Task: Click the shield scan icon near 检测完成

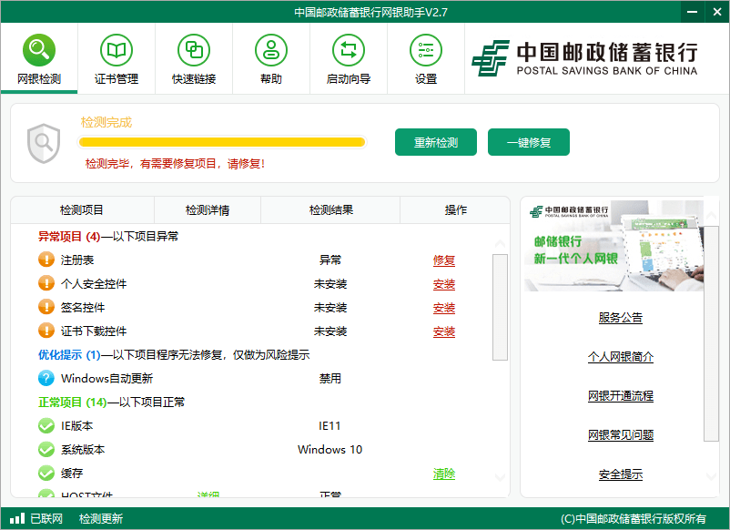Action: [43, 141]
